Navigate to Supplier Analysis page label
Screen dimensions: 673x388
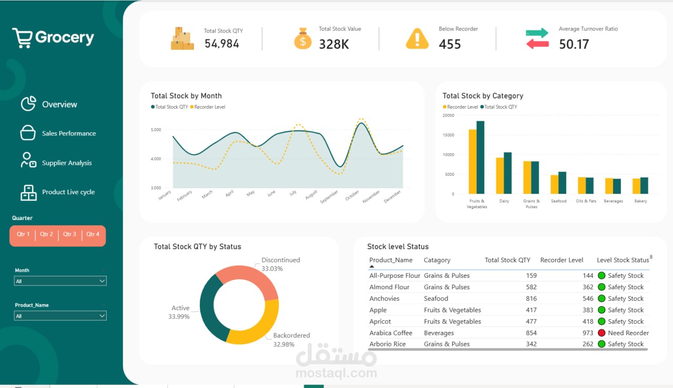(67, 163)
